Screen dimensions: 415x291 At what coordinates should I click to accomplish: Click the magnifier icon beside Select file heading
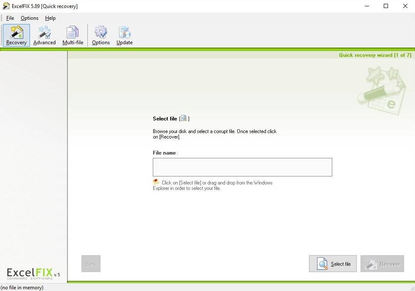click(184, 118)
